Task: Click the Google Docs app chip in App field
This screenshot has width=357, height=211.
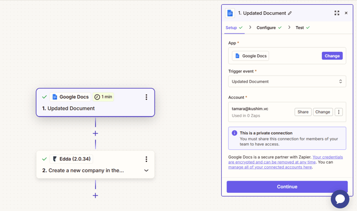Action: [x=250, y=56]
